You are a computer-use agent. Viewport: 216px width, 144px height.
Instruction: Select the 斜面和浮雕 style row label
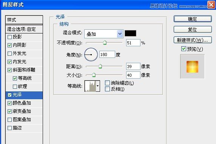point(24,70)
